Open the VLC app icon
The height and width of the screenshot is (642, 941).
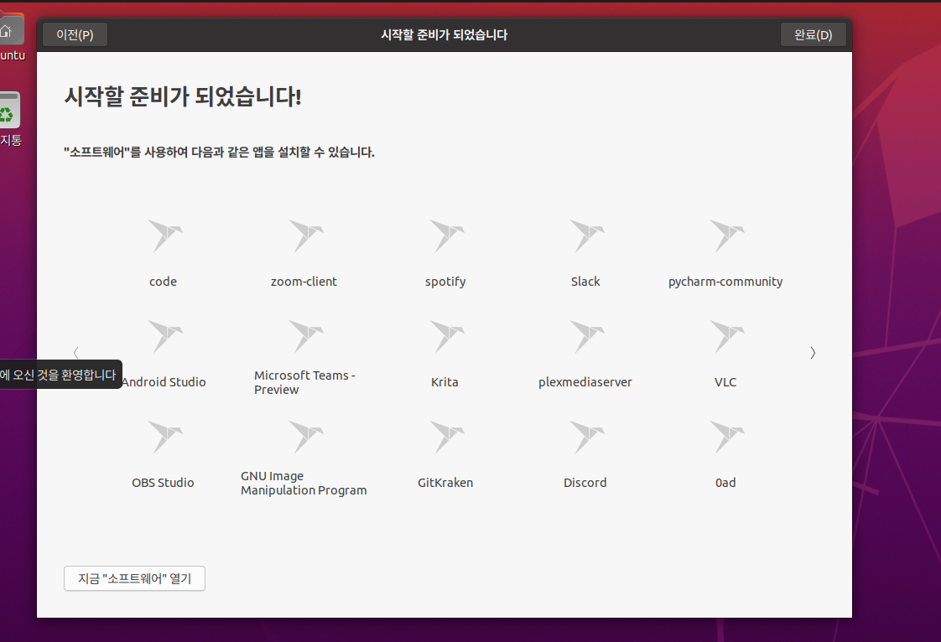pyautogui.click(x=727, y=336)
